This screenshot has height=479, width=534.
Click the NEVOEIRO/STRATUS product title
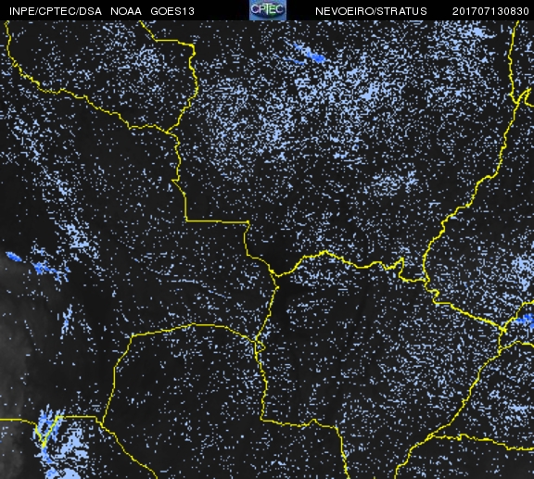[x=371, y=11]
